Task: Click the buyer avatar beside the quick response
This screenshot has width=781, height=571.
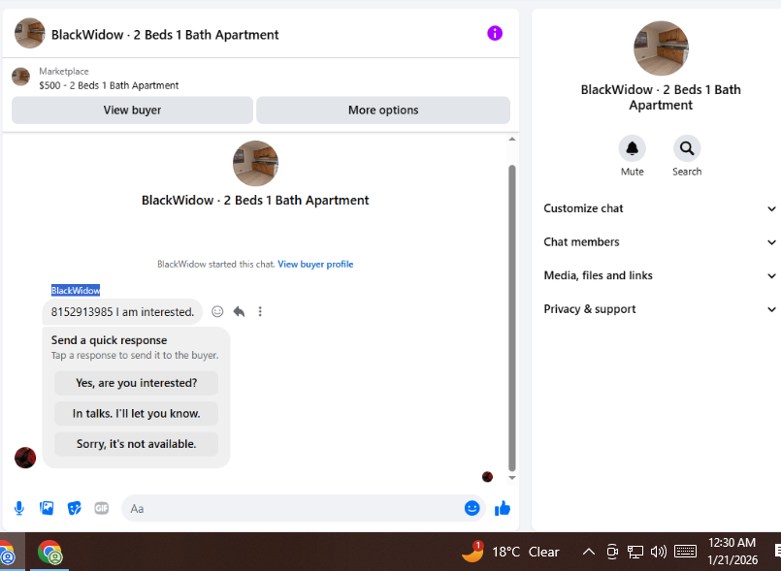Action: point(25,458)
